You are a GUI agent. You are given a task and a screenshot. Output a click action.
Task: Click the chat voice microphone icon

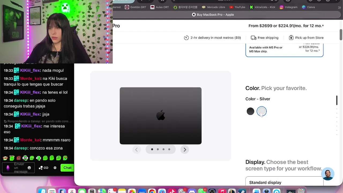pyautogui.click(x=8, y=168)
